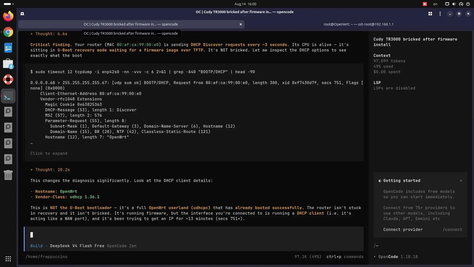This screenshot has width=474, height=267.
Task: Click 'Connect provider' in Getting started
Action: point(403,230)
